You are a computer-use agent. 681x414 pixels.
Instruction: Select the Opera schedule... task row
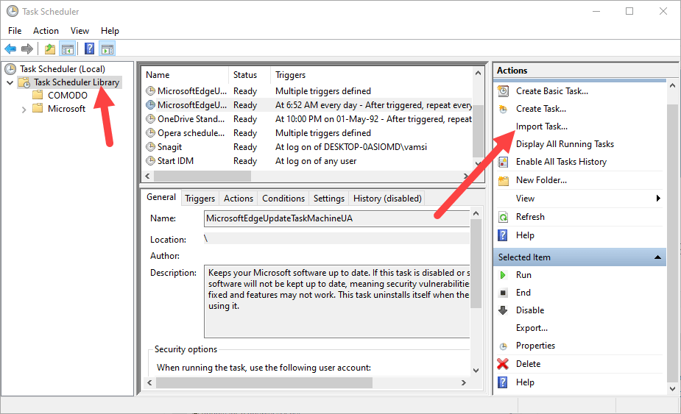[308, 133]
